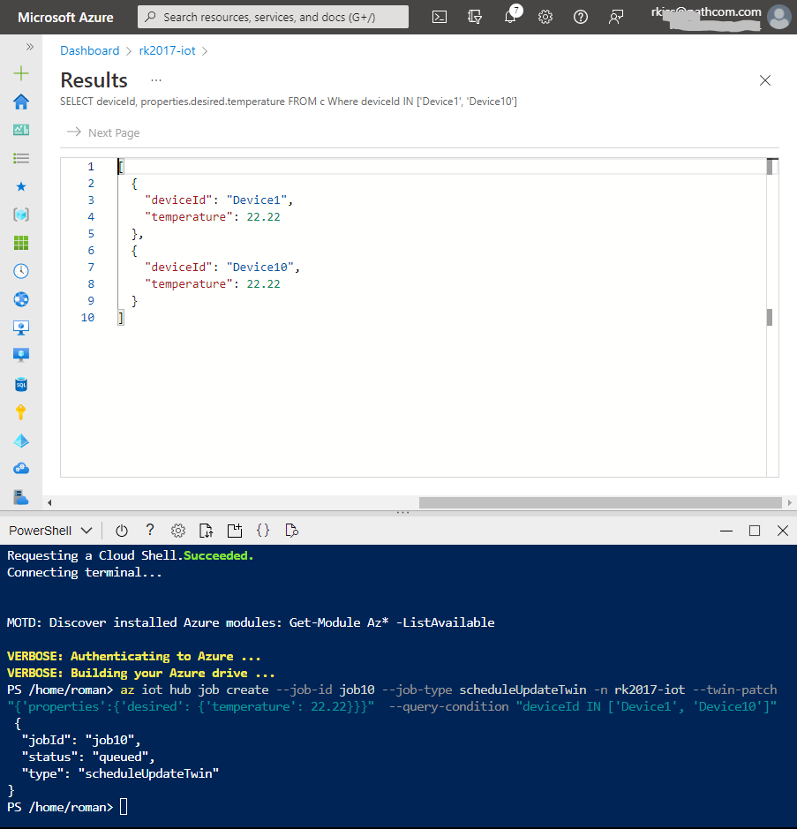Click "Device10" value in JSON results
The image size is (797, 829).
pyautogui.click(x=260, y=268)
